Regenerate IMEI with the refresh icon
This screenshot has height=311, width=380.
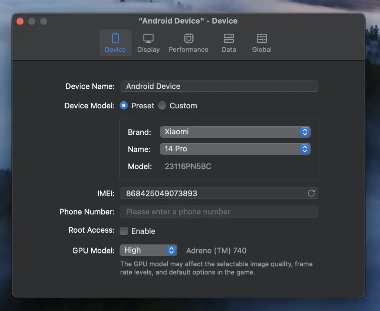(x=311, y=193)
